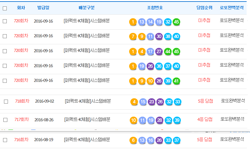
Task: Click the light-blue number 14 ball
Action: (150, 22)
